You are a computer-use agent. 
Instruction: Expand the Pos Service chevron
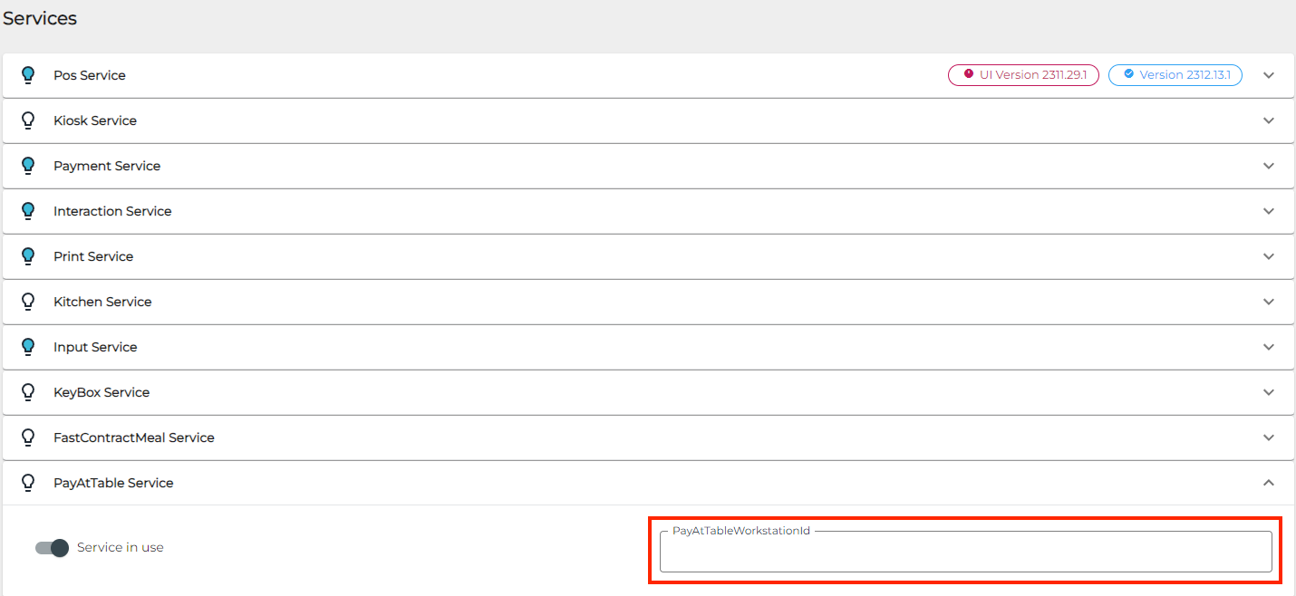click(x=1269, y=75)
